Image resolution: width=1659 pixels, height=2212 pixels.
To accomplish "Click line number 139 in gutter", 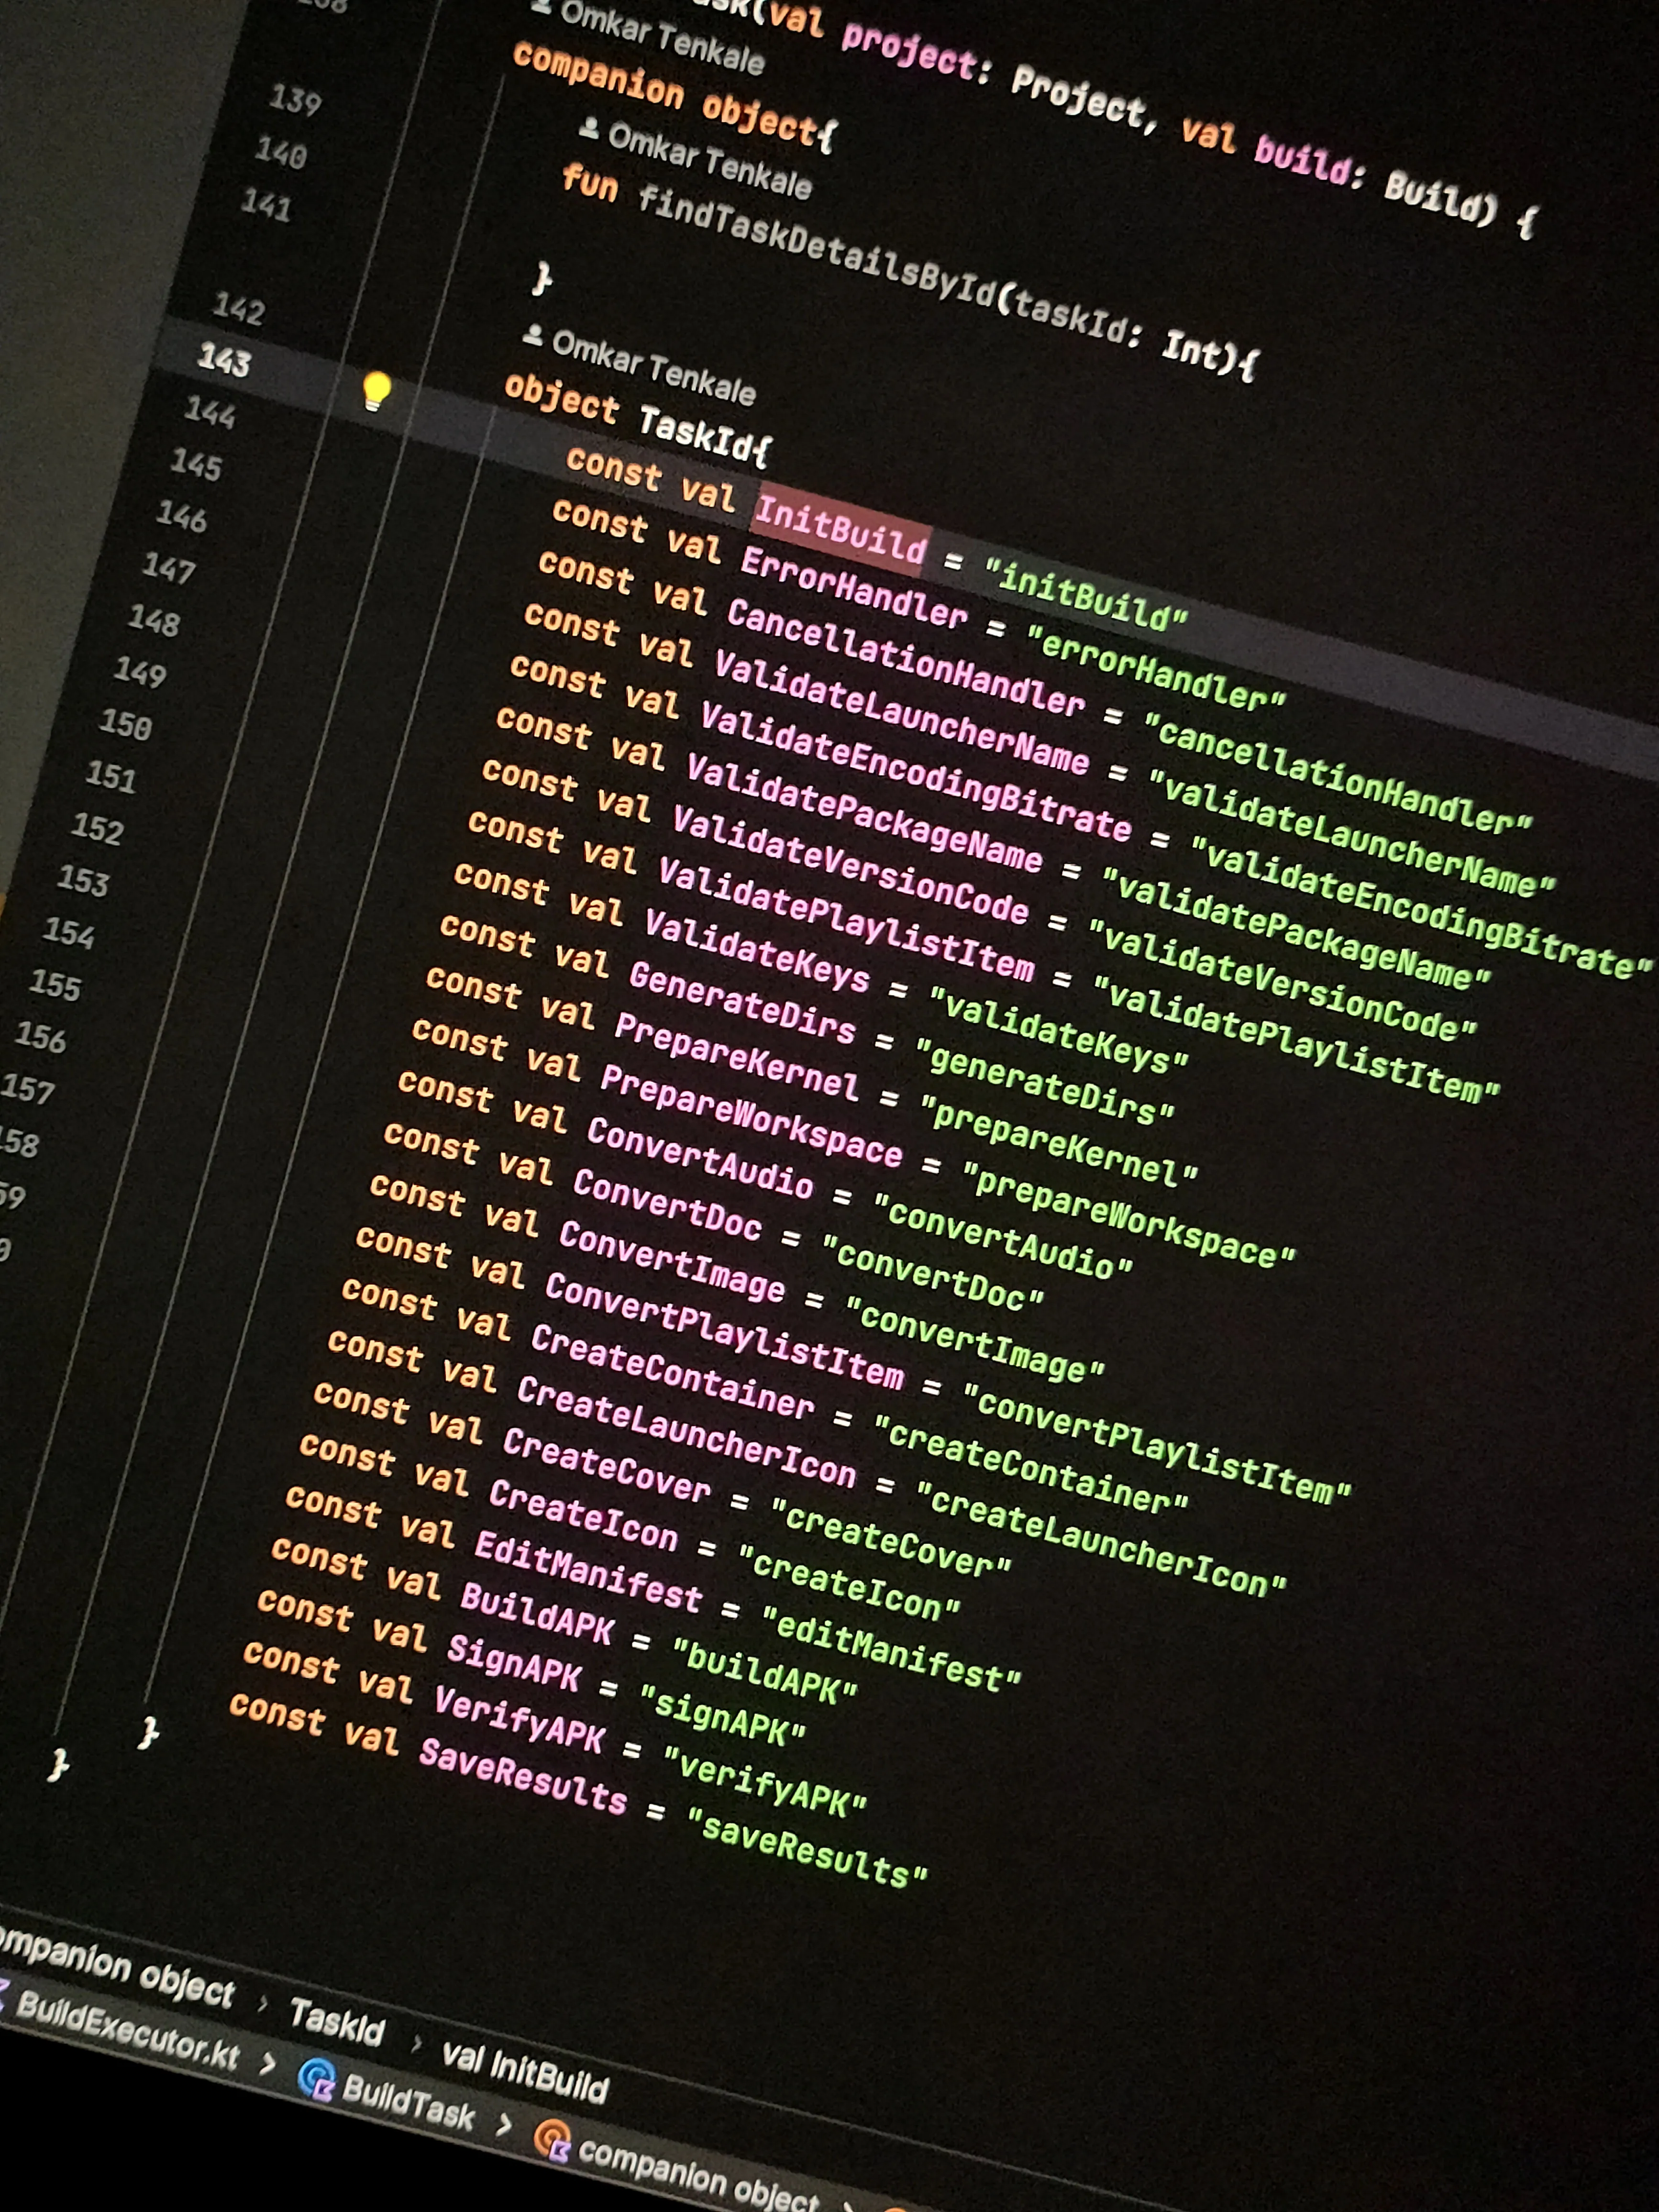I will click(295, 100).
